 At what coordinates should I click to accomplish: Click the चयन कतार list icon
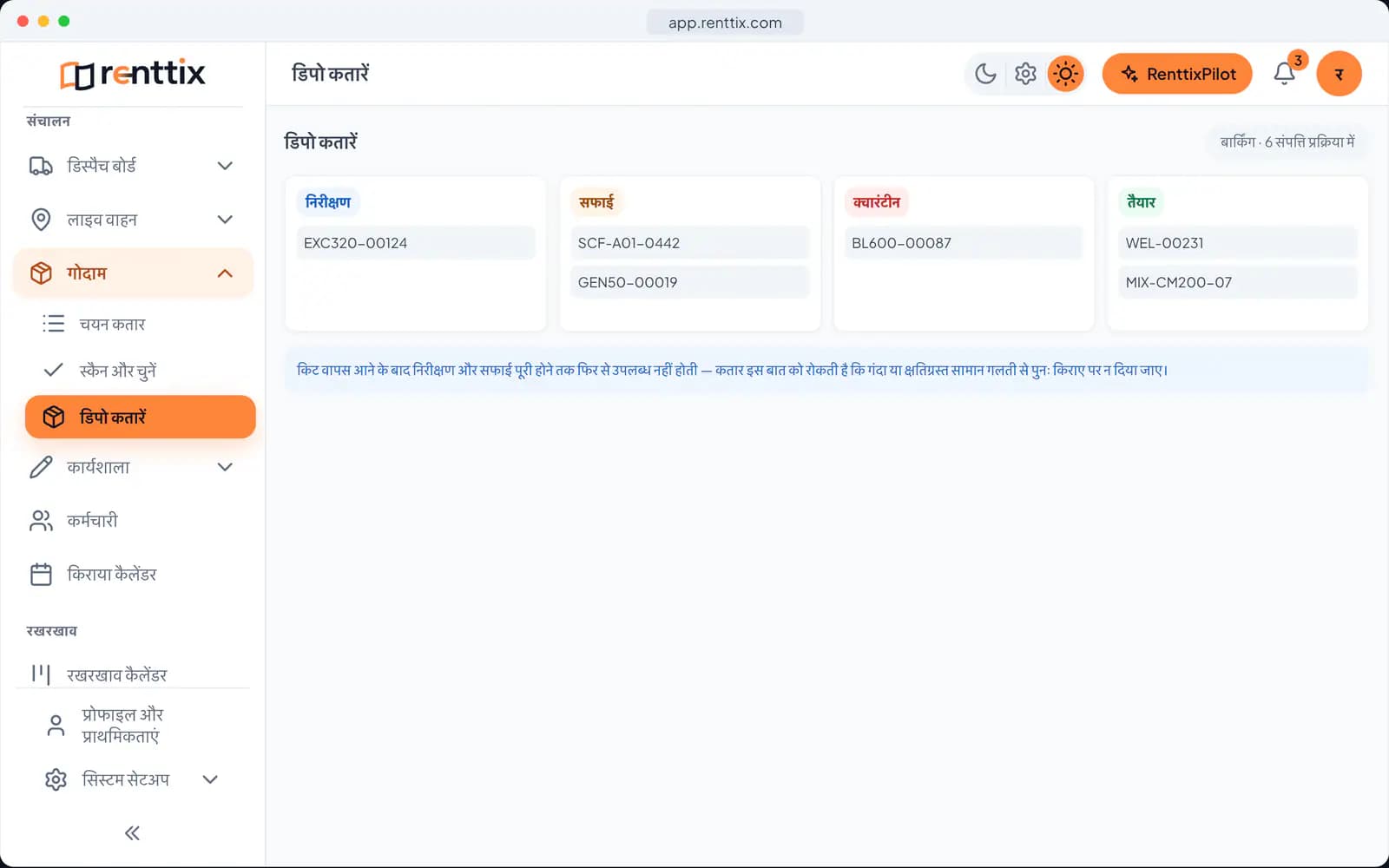(54, 324)
